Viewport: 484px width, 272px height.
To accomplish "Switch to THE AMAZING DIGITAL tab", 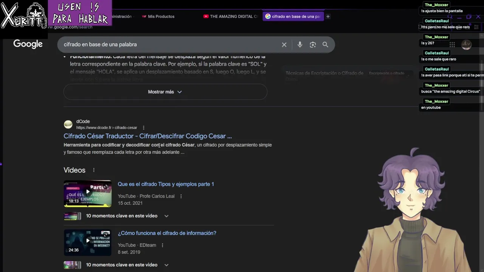I will tap(231, 16).
